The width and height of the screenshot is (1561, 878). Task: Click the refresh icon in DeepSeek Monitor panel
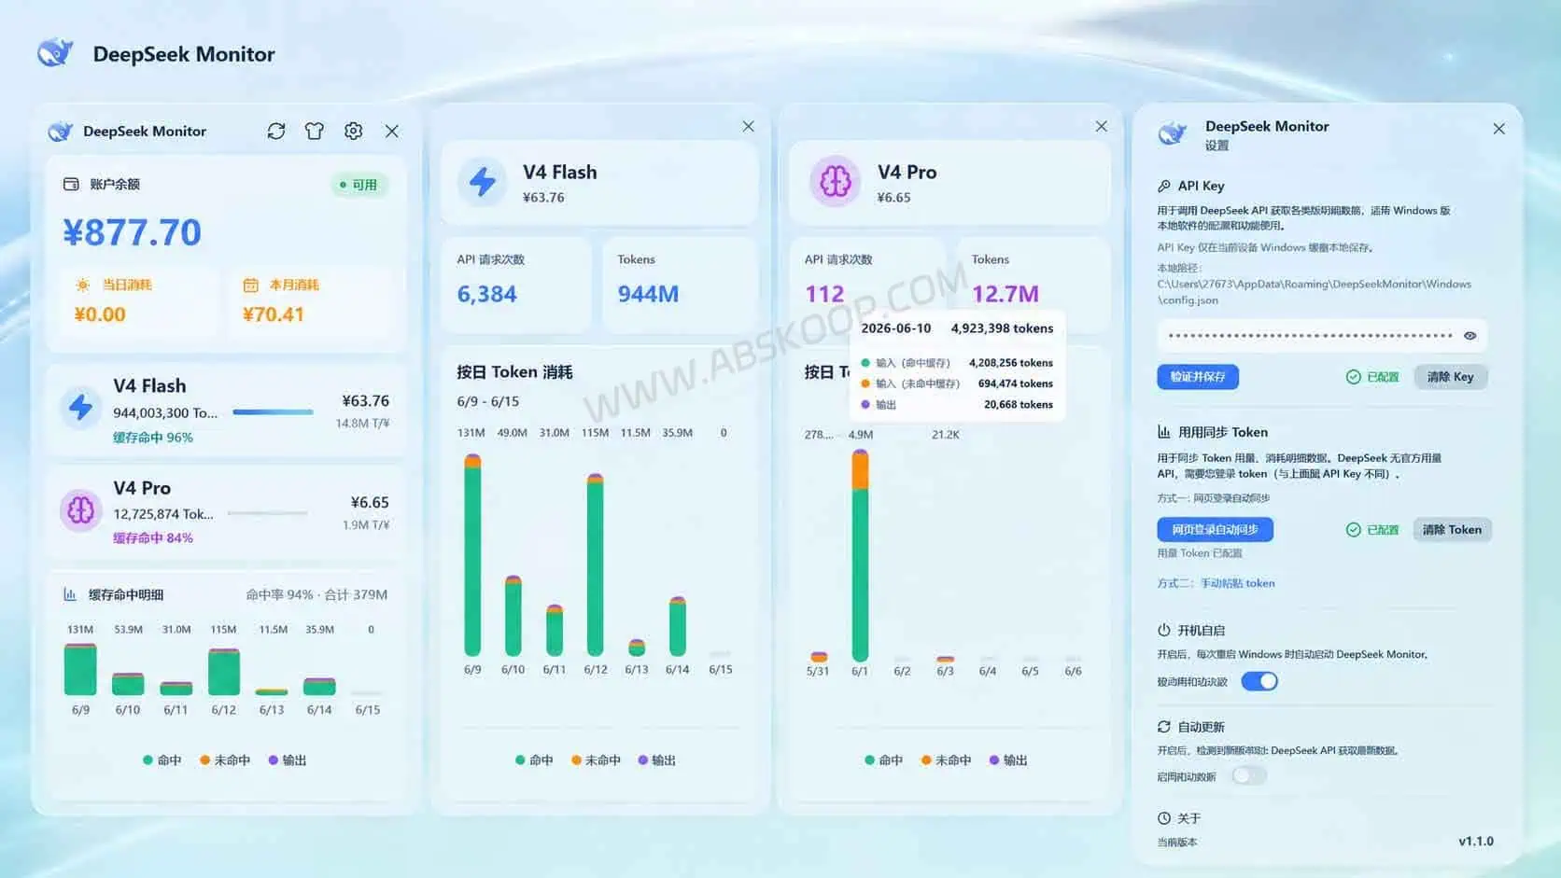(x=276, y=131)
